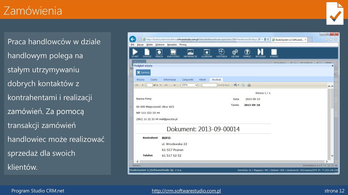Viewport: 348px width, 195px height.
Task: Click the phone number 61 517 52 52
Action: (171, 156)
